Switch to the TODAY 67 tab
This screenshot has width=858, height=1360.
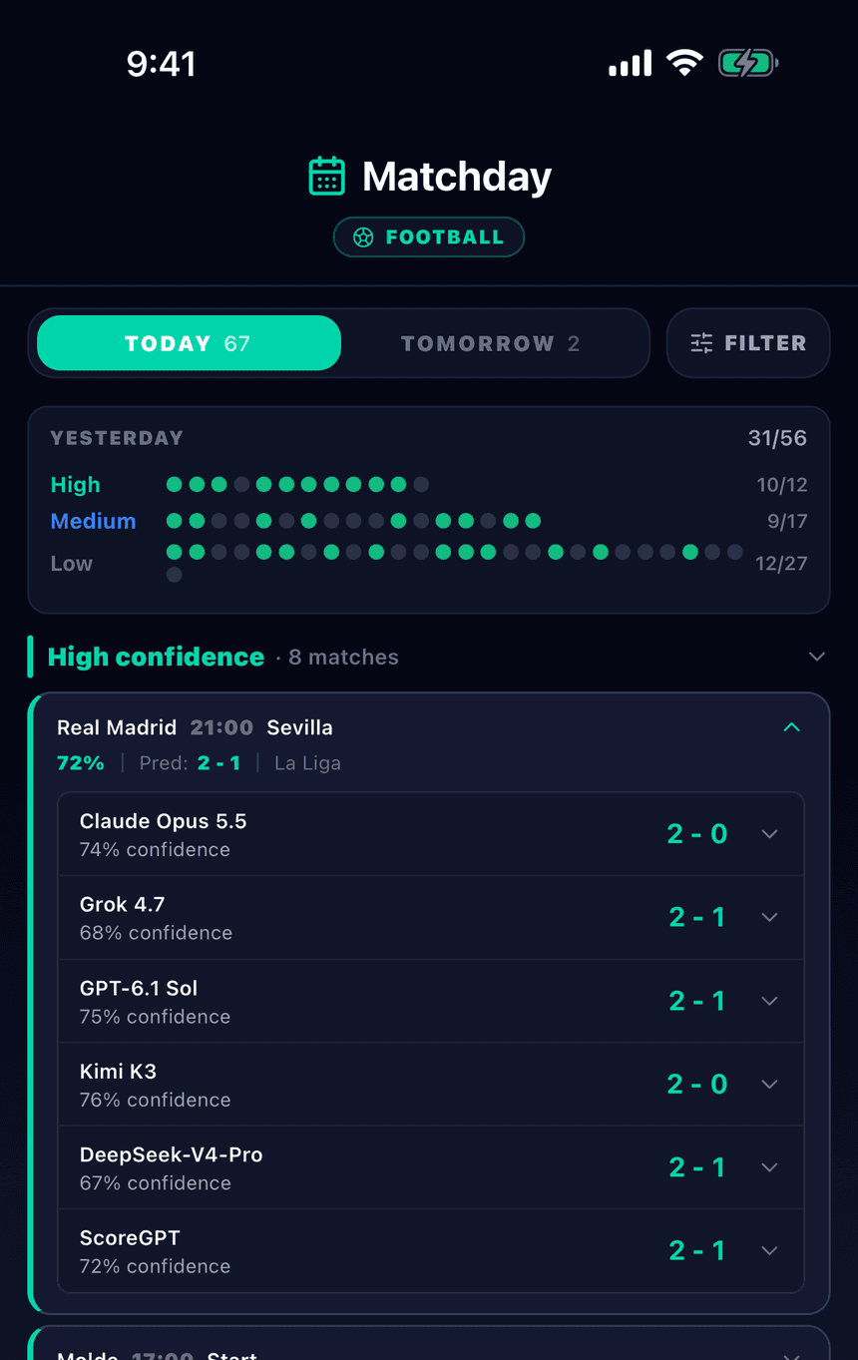pyautogui.click(x=190, y=343)
